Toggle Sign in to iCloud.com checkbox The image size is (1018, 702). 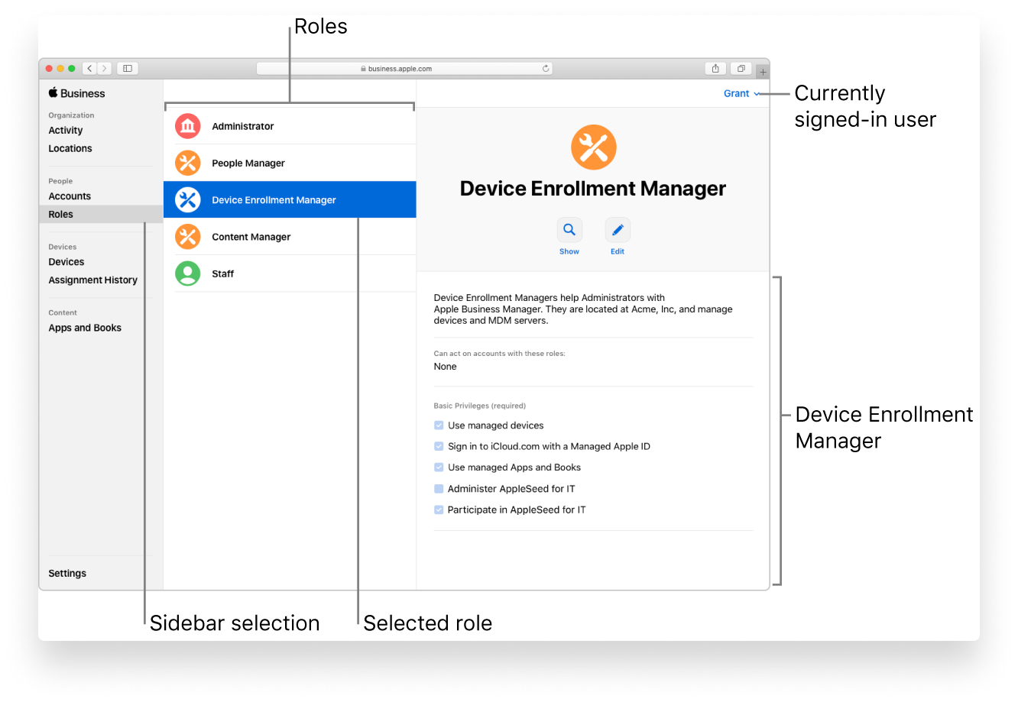(x=439, y=446)
